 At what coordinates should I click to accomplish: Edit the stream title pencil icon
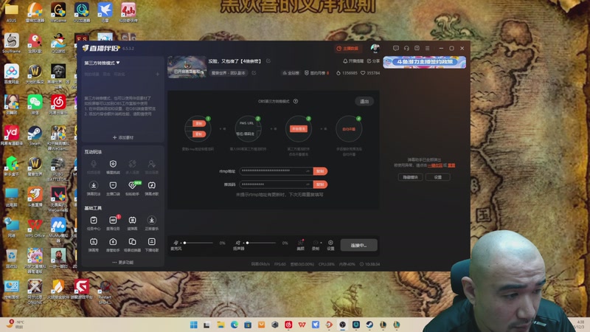[268, 61]
